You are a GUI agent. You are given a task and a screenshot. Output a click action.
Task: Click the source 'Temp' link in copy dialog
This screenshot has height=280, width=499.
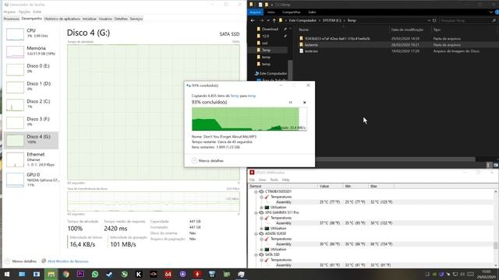tap(235, 96)
